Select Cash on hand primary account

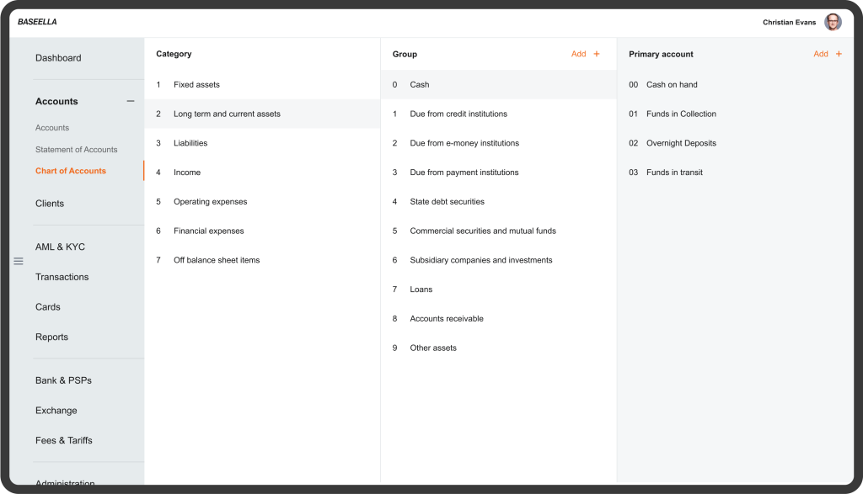[x=672, y=84]
